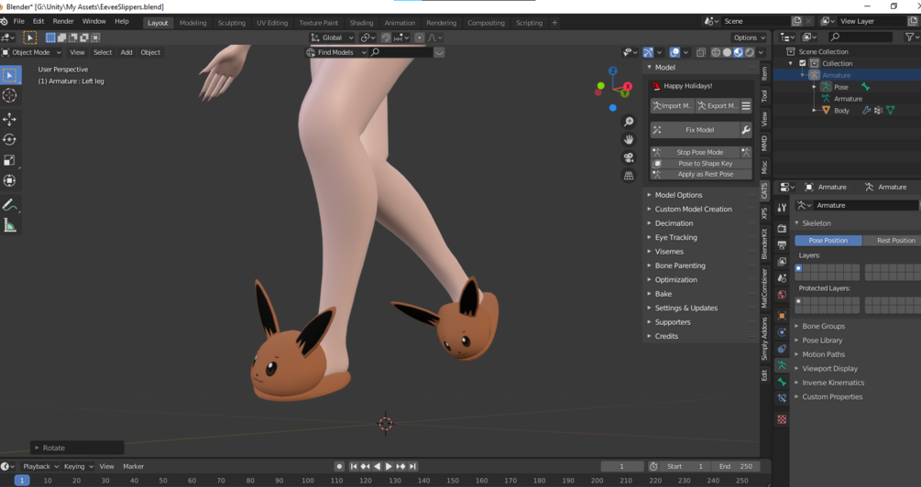Viewport: 921px width, 487px height.
Task: Toggle Collection visibility checkbox in outliner
Action: click(x=803, y=63)
